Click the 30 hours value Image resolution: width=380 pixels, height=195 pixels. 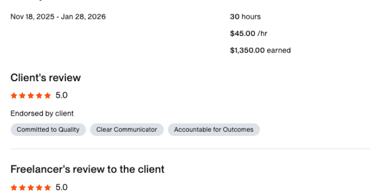[245, 17]
